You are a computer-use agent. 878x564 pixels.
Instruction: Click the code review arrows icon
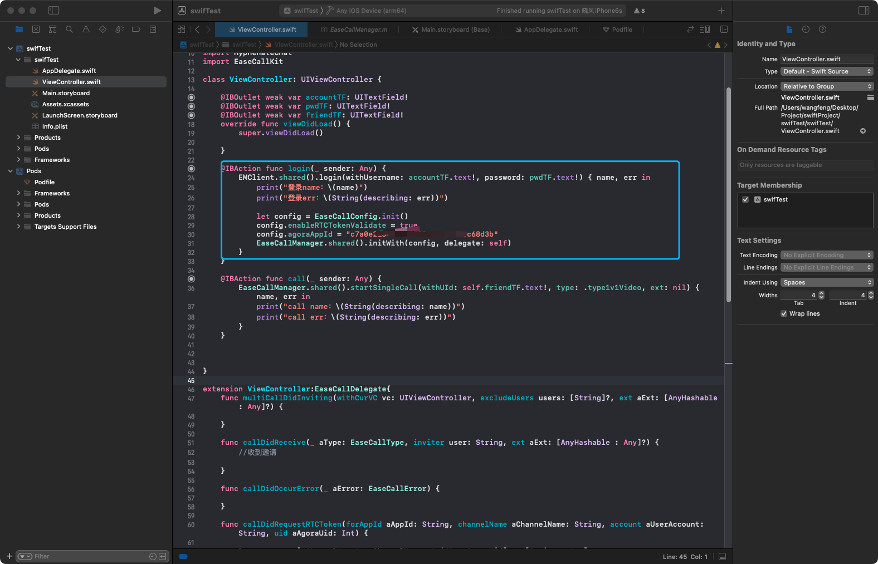(691, 29)
